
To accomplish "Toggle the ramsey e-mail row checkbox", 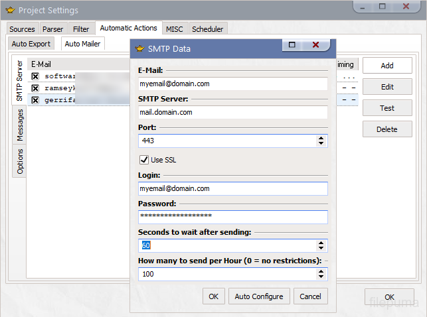I will coord(36,88).
